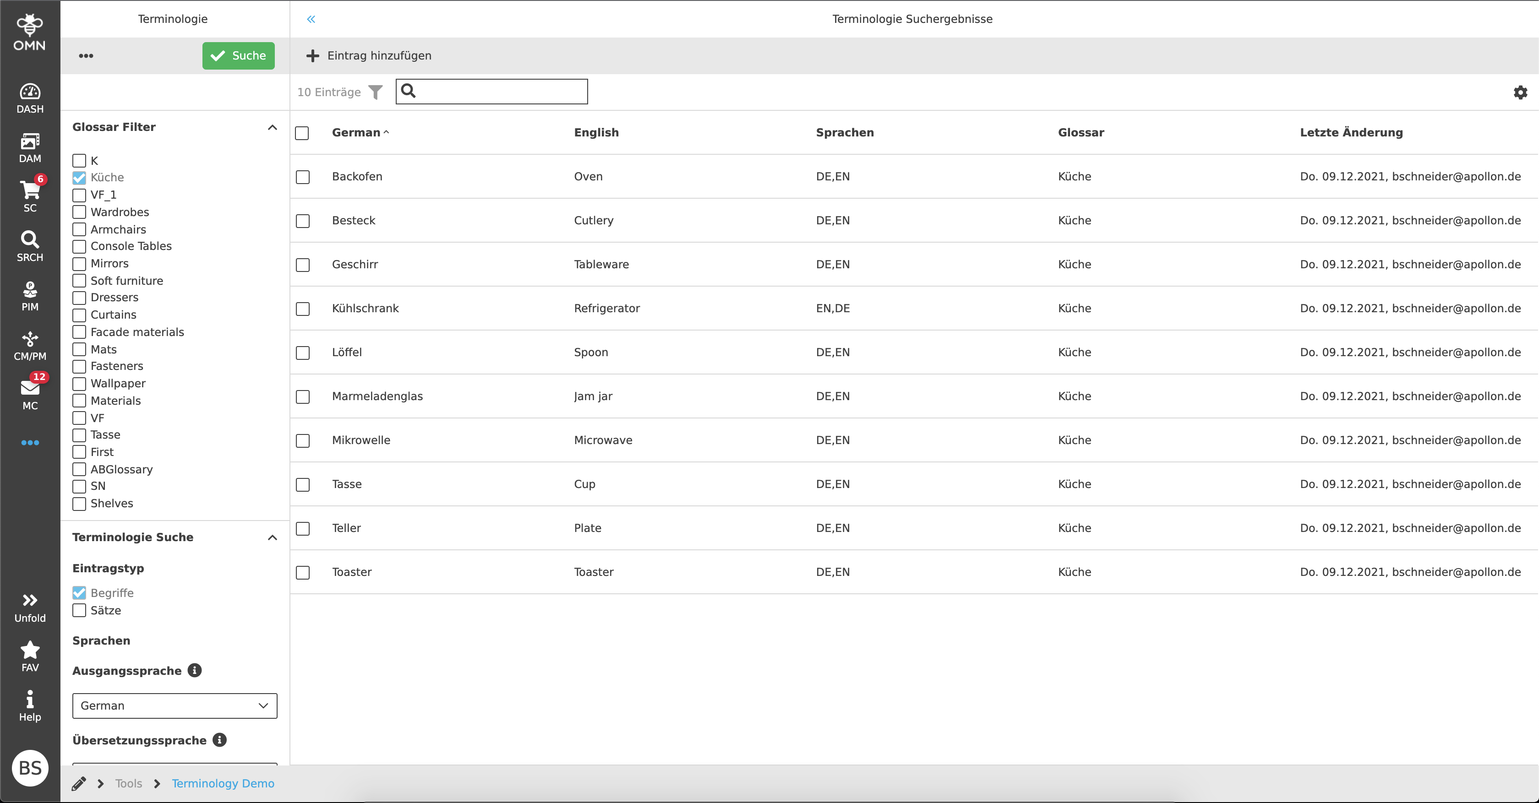Sort by the German column header
The width and height of the screenshot is (1539, 803).
pyautogui.click(x=356, y=133)
